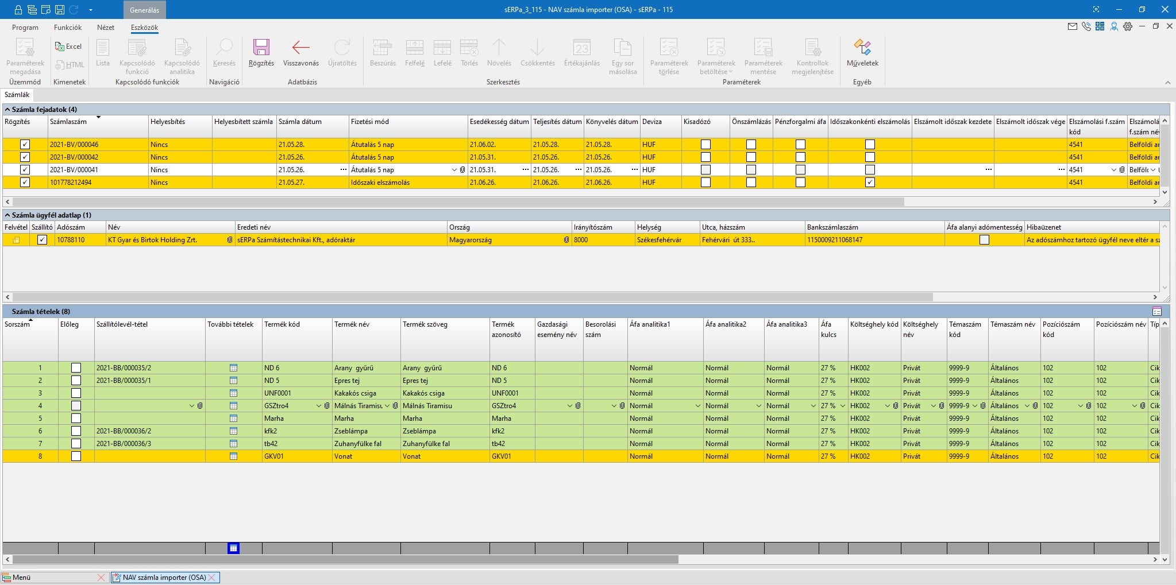Toggle Időszakonkénti elszámolás for invoice 101778212494
The image size is (1176, 585).
point(870,183)
